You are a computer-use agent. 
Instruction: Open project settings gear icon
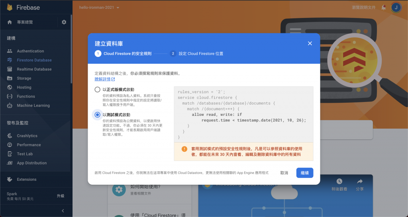click(64, 22)
